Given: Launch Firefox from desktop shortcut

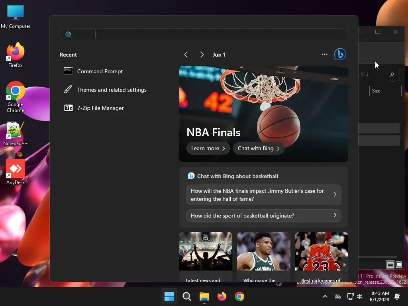Looking at the screenshot, I should pyautogui.click(x=16, y=55).
